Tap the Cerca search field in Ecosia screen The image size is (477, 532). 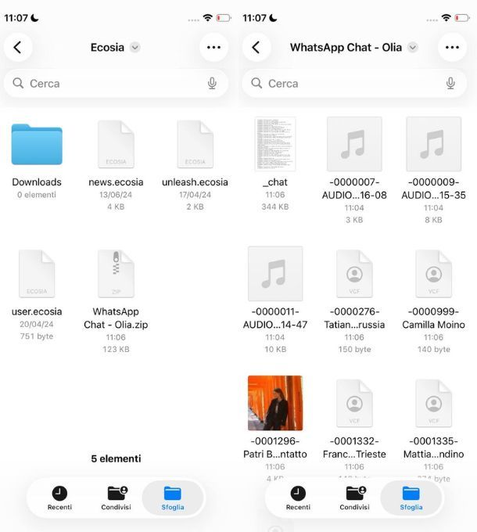[x=116, y=84]
